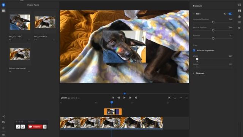Open the Color panel icon

click(240, 16)
